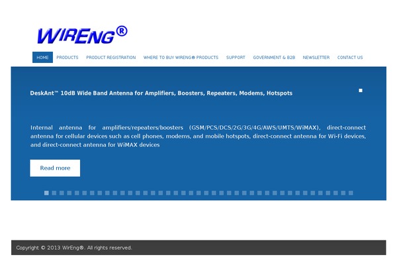Open GOVERNMENT & B2B section
The width and height of the screenshot is (397, 265).
click(x=274, y=58)
